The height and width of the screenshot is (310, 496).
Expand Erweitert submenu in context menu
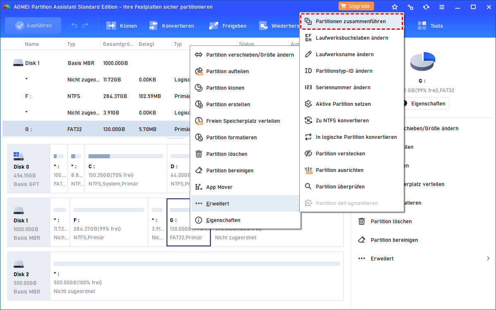(245, 203)
